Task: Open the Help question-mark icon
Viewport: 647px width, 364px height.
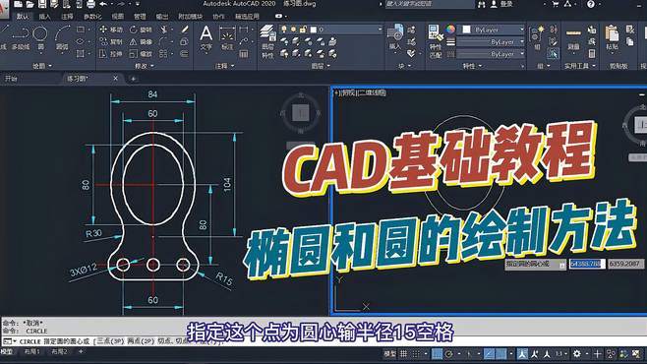Action: 591,4
